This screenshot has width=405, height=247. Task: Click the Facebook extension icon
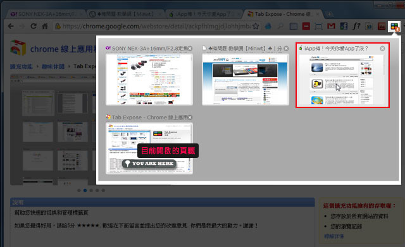(x=344, y=26)
